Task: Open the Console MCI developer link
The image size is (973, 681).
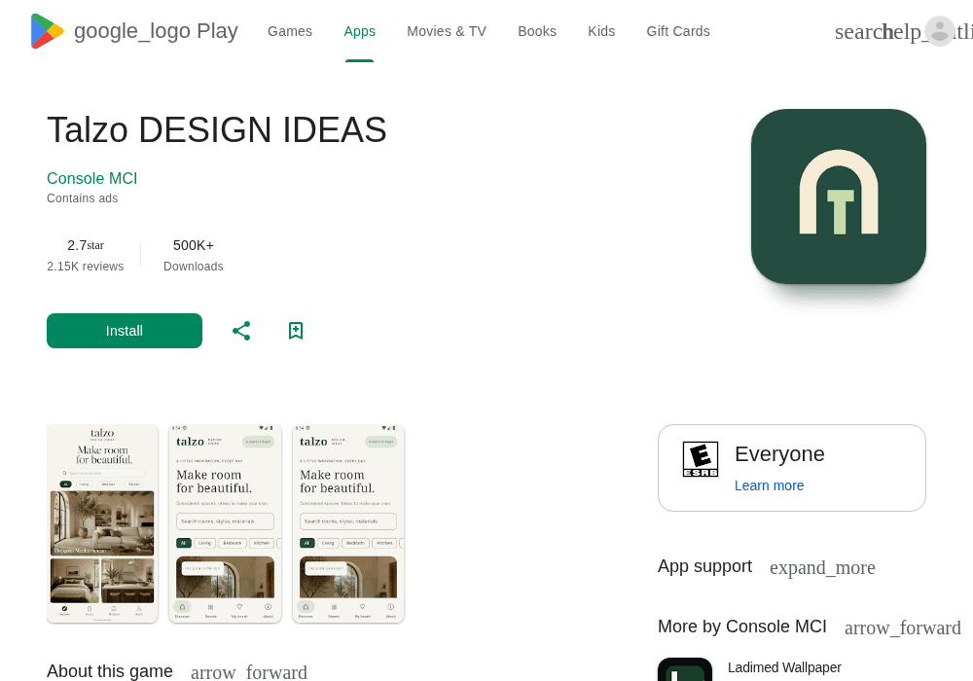Action: [91, 179]
